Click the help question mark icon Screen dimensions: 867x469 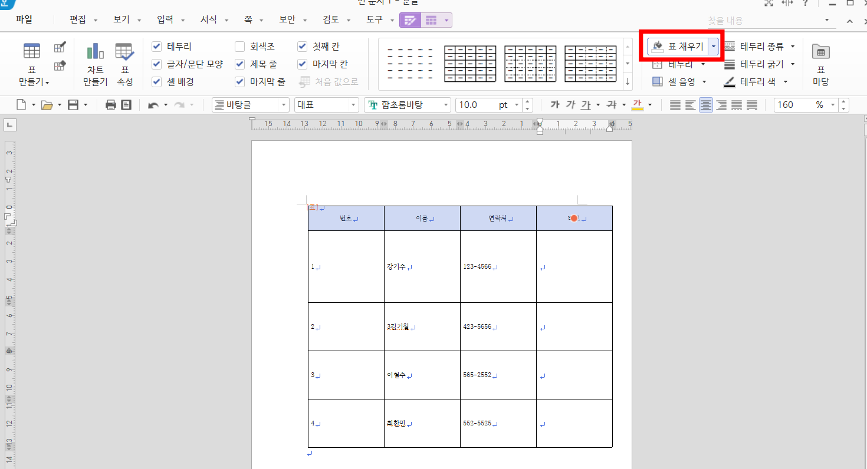coord(806,3)
